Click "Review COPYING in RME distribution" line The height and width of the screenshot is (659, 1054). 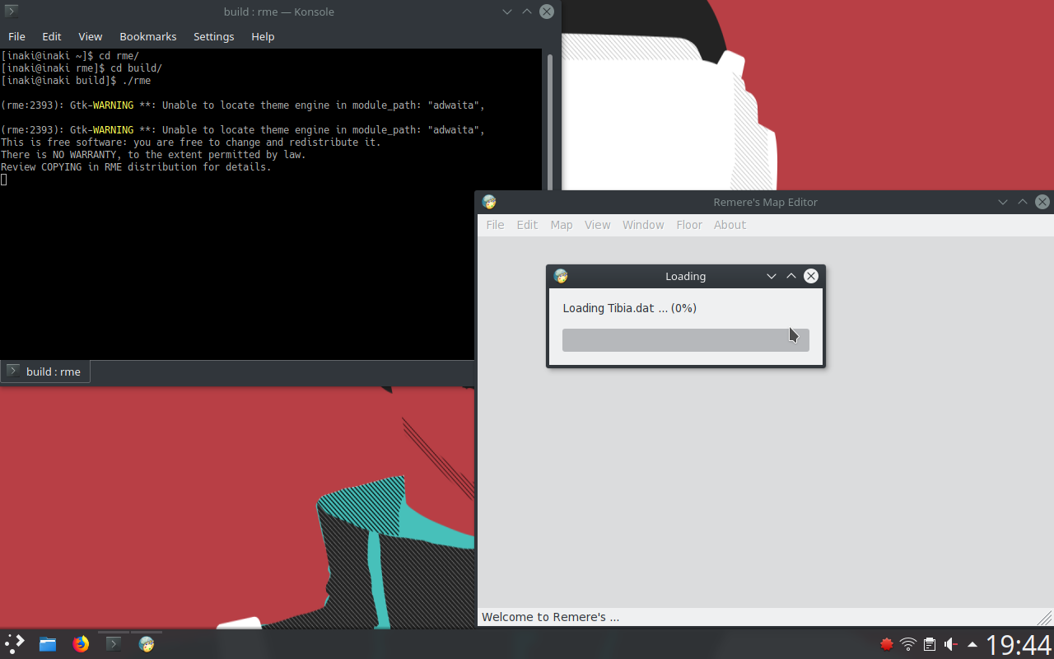tap(136, 167)
